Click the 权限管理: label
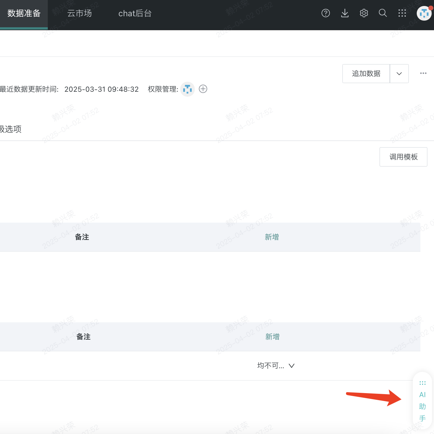The height and width of the screenshot is (434, 434). [163, 89]
